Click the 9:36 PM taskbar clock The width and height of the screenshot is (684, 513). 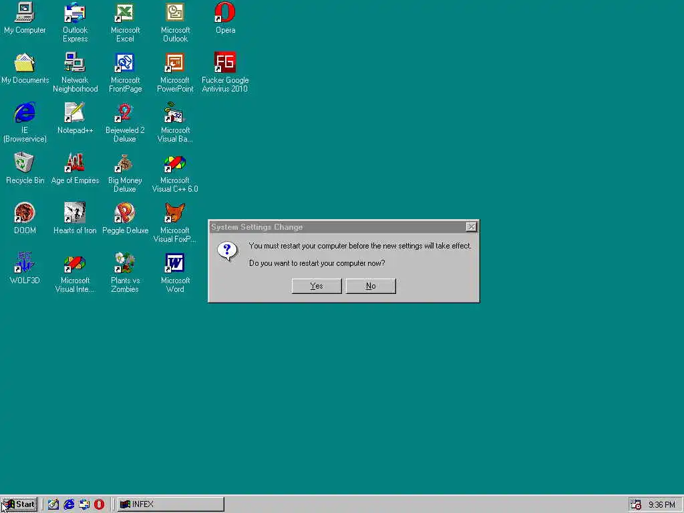tap(662, 505)
